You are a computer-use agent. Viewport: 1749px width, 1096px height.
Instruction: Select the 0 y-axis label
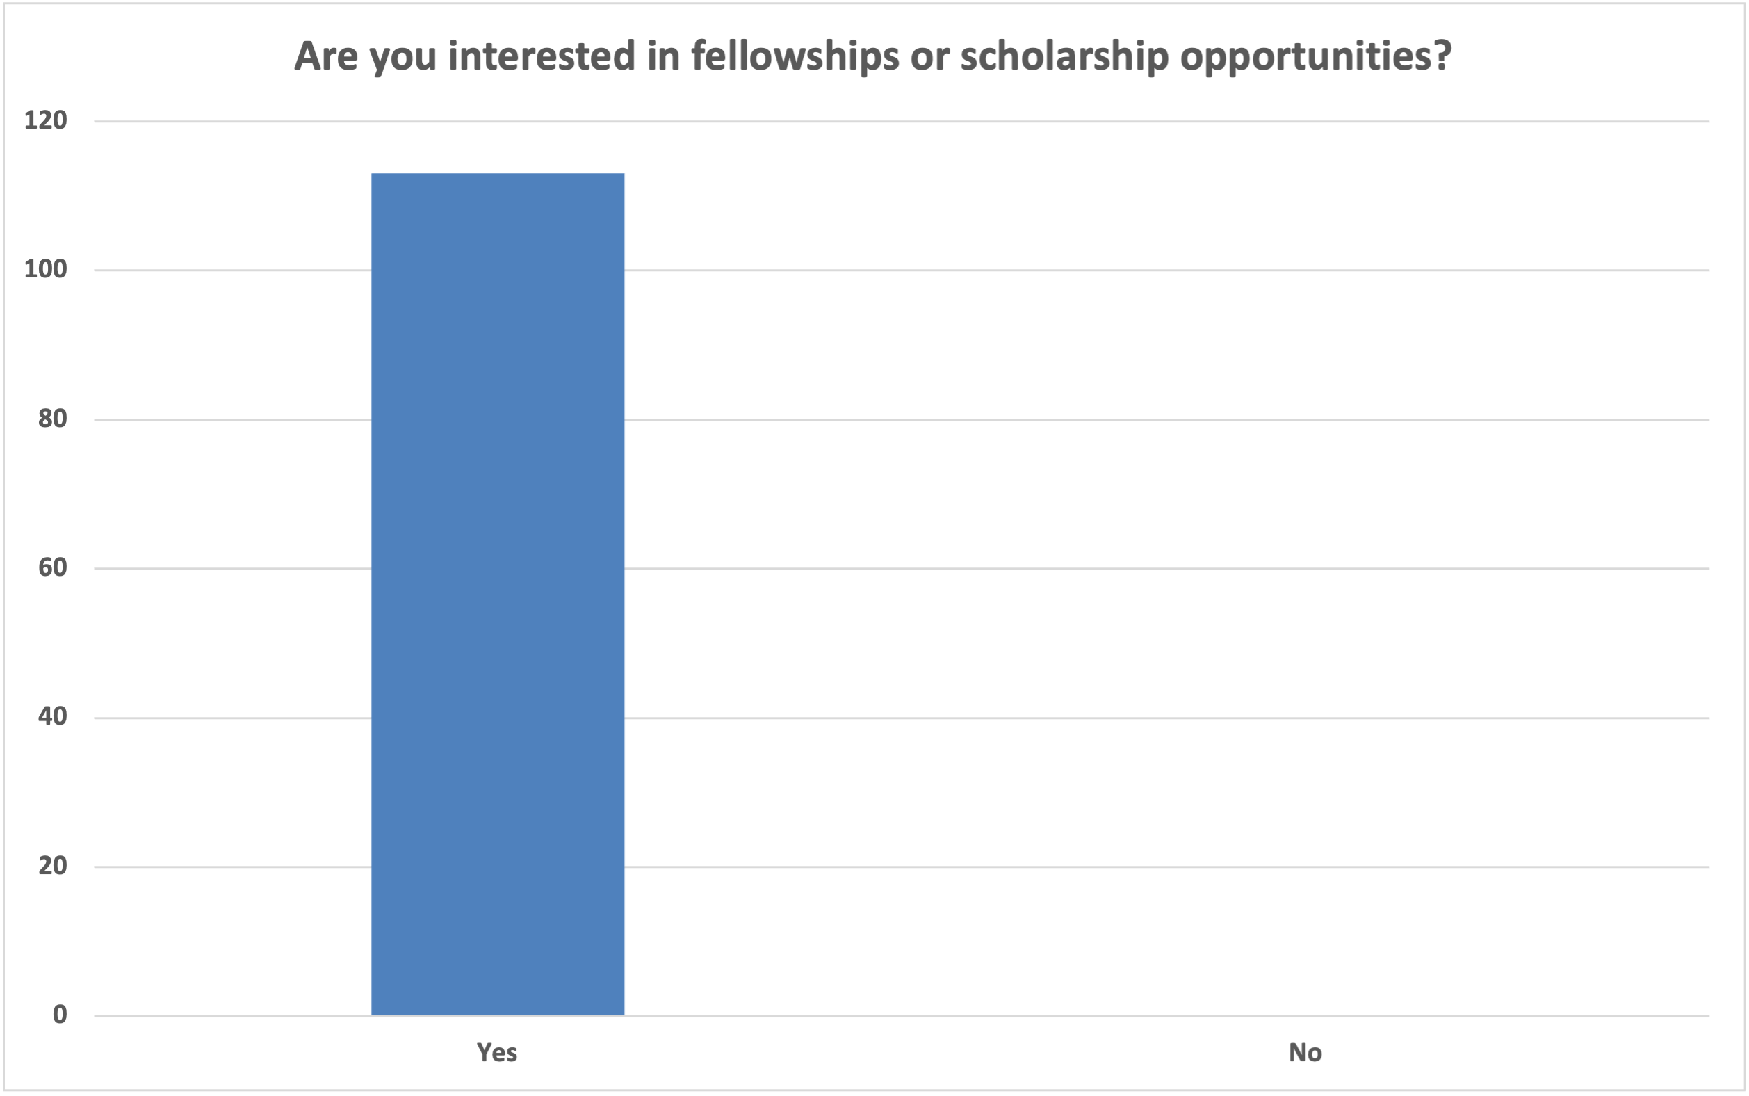coord(59,1015)
